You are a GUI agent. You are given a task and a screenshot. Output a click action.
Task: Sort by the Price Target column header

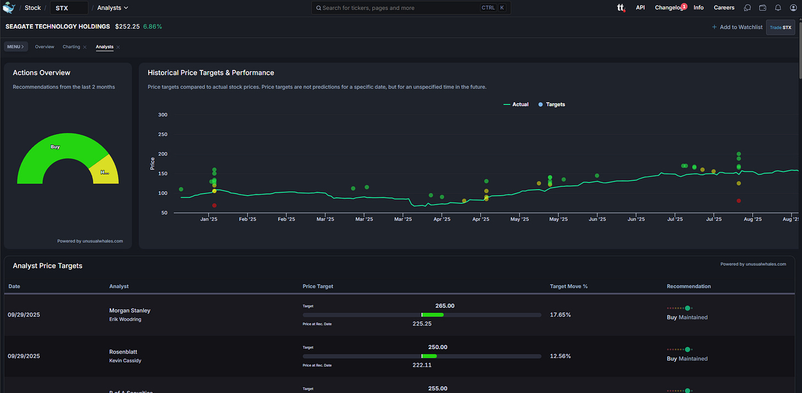coord(318,286)
